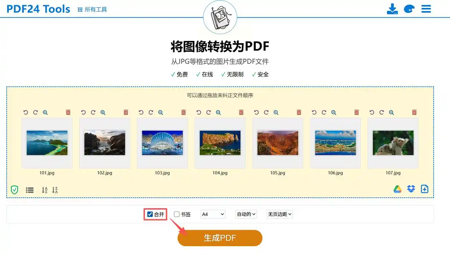
Task: Enable the 书签 bookmarks checkbox
Action: coord(177,214)
